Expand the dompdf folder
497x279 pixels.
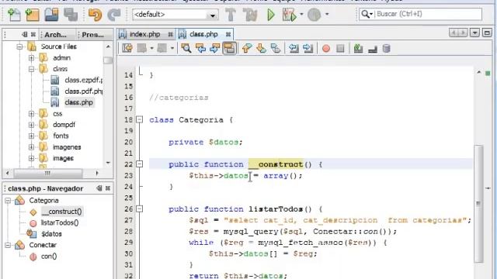pos(31,125)
